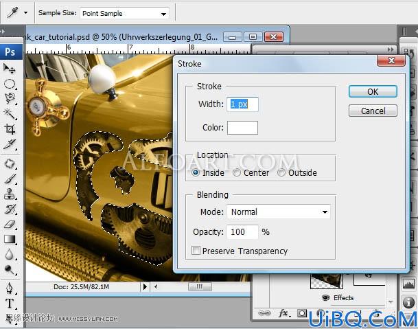
Task: Select the Move tool
Action: 10,68
